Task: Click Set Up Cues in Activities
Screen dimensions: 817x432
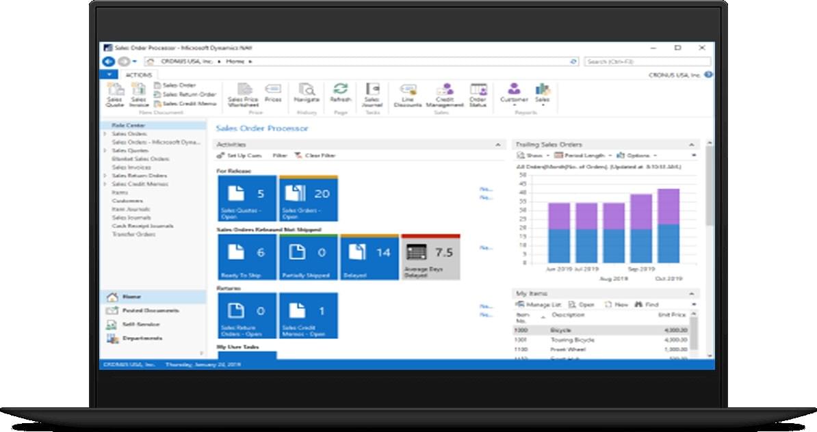Action: (x=239, y=156)
